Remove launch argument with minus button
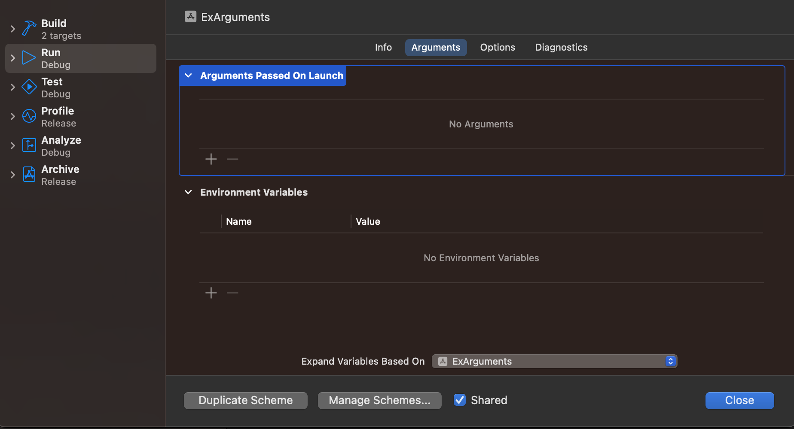The width and height of the screenshot is (794, 429). tap(232, 159)
